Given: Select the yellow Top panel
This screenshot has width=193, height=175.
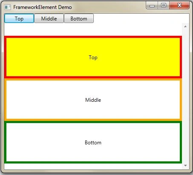Looking at the screenshot, I should 93,57.
